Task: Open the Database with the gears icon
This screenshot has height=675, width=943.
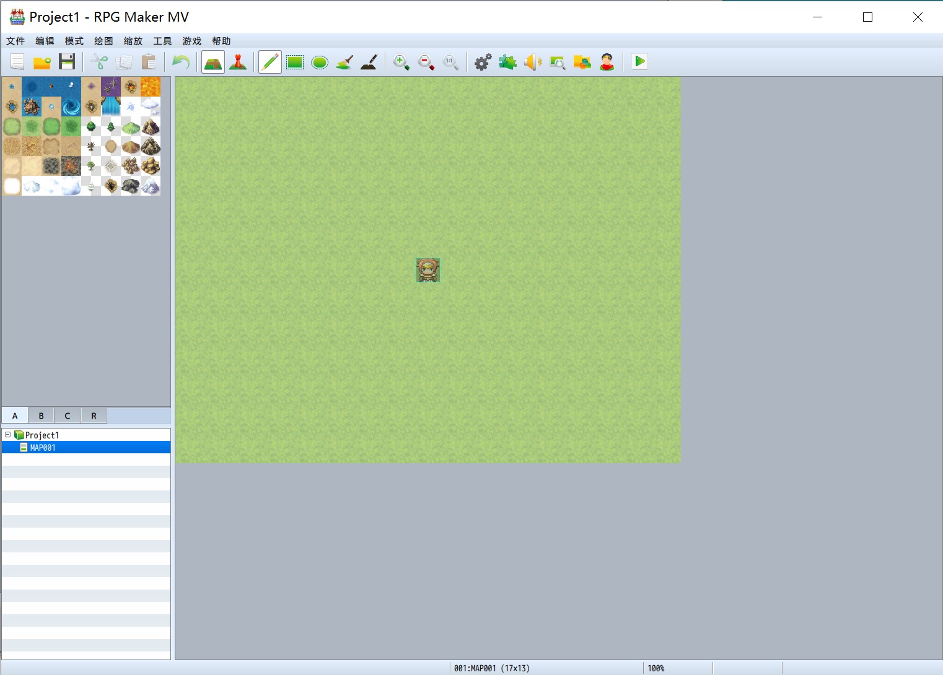Action: tap(483, 62)
